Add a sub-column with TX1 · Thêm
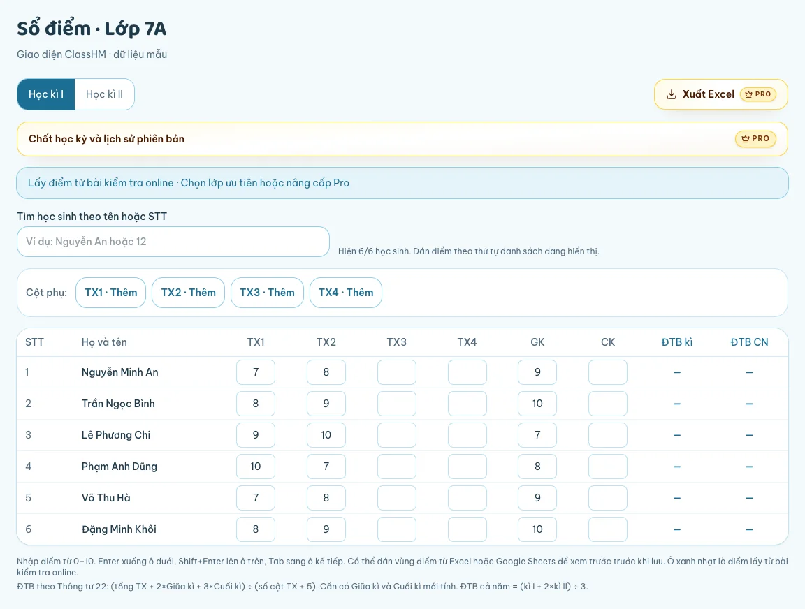Screen dimensions: 805x609 click(111, 293)
